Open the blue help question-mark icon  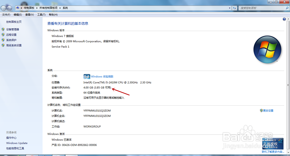coord(284,19)
